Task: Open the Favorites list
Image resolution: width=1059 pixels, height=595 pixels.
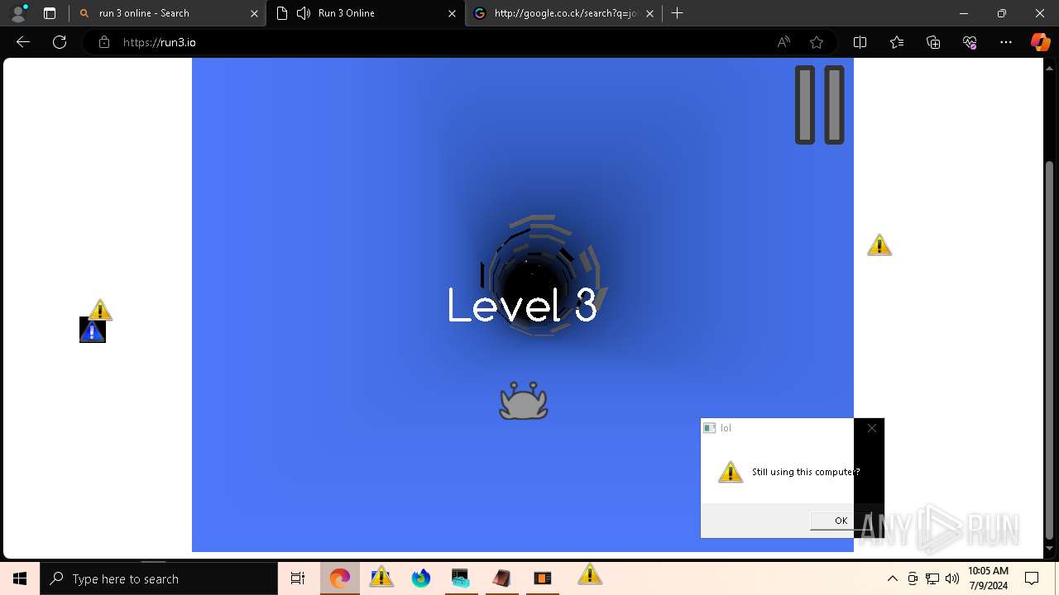Action: (897, 42)
